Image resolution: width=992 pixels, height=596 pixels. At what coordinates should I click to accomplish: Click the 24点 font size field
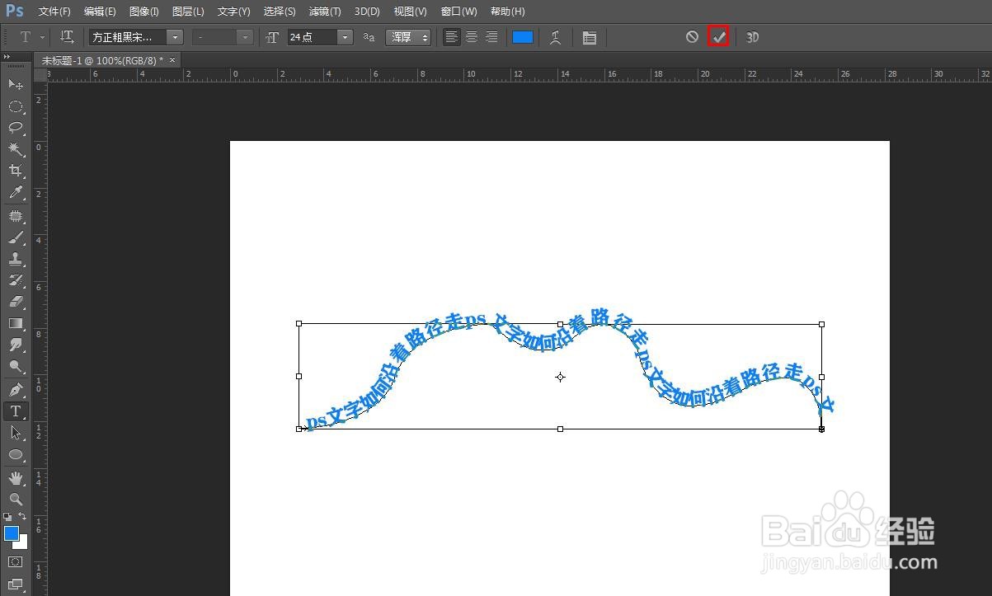coord(312,37)
